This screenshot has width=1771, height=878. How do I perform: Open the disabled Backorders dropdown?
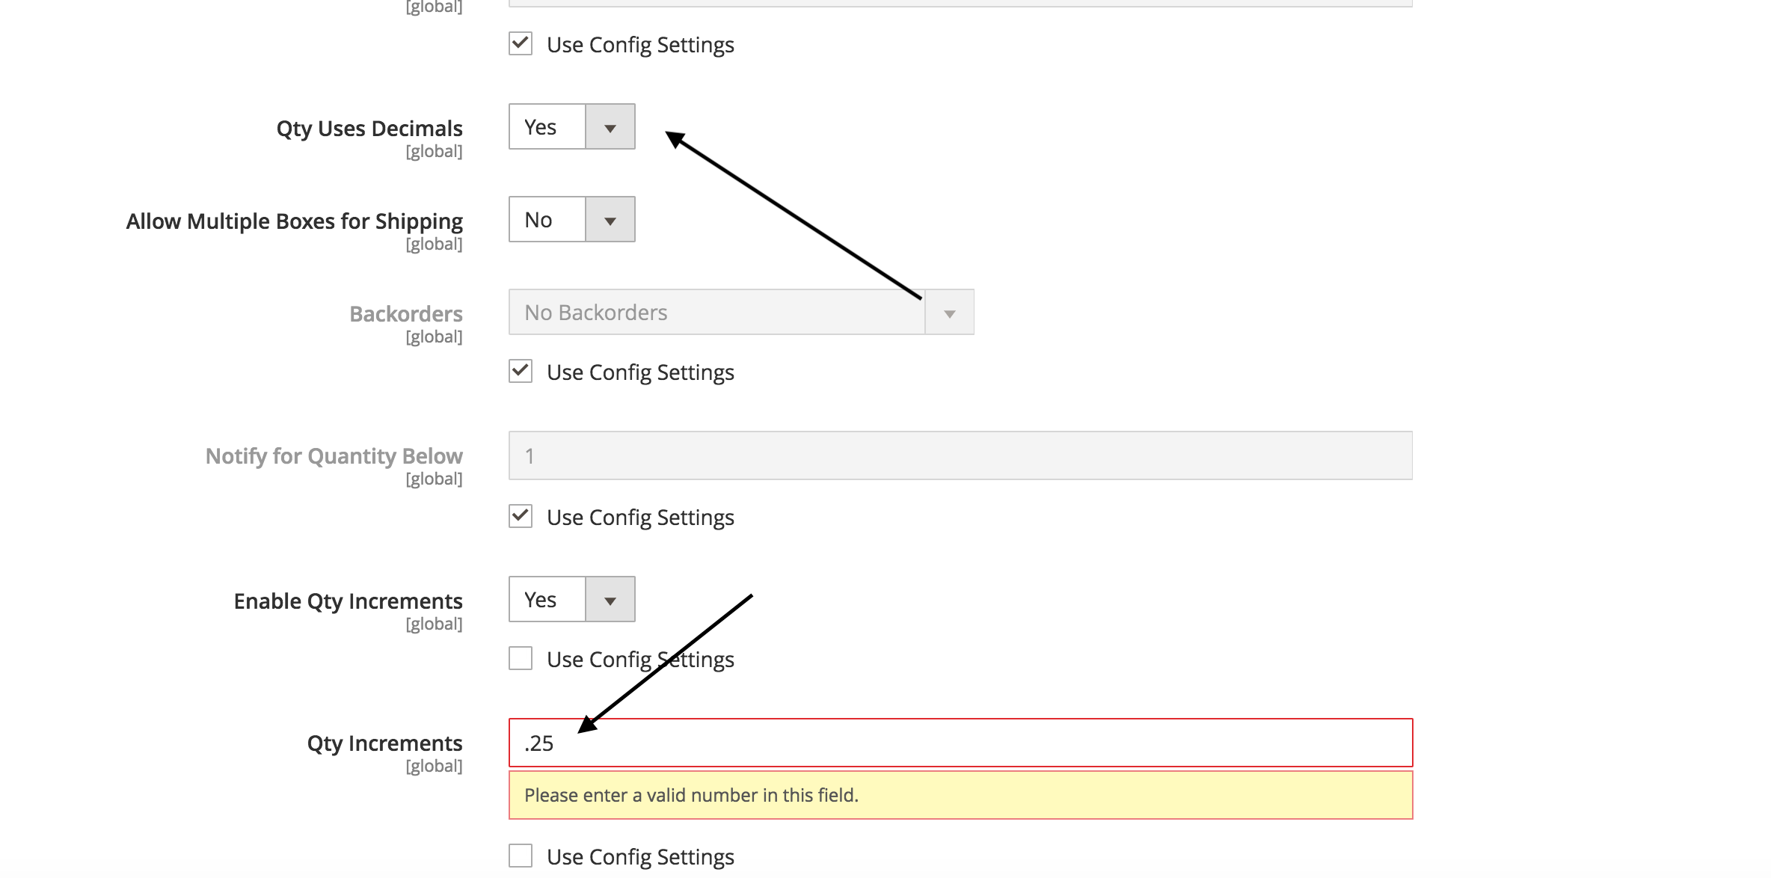pyautogui.click(x=741, y=312)
